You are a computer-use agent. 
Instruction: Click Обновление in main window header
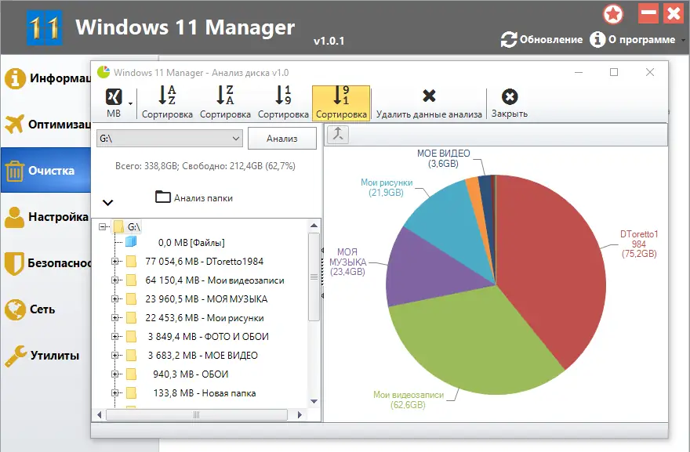[542, 40]
